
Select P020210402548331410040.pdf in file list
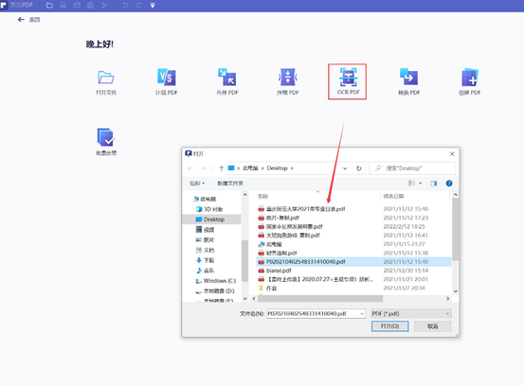pyautogui.click(x=353, y=262)
